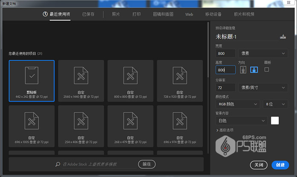
Task: Click the save preset icon next to 未标题-1
Action: [283, 37]
